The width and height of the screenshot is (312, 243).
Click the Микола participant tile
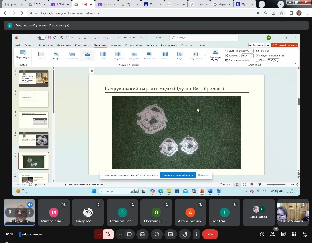[53, 212]
